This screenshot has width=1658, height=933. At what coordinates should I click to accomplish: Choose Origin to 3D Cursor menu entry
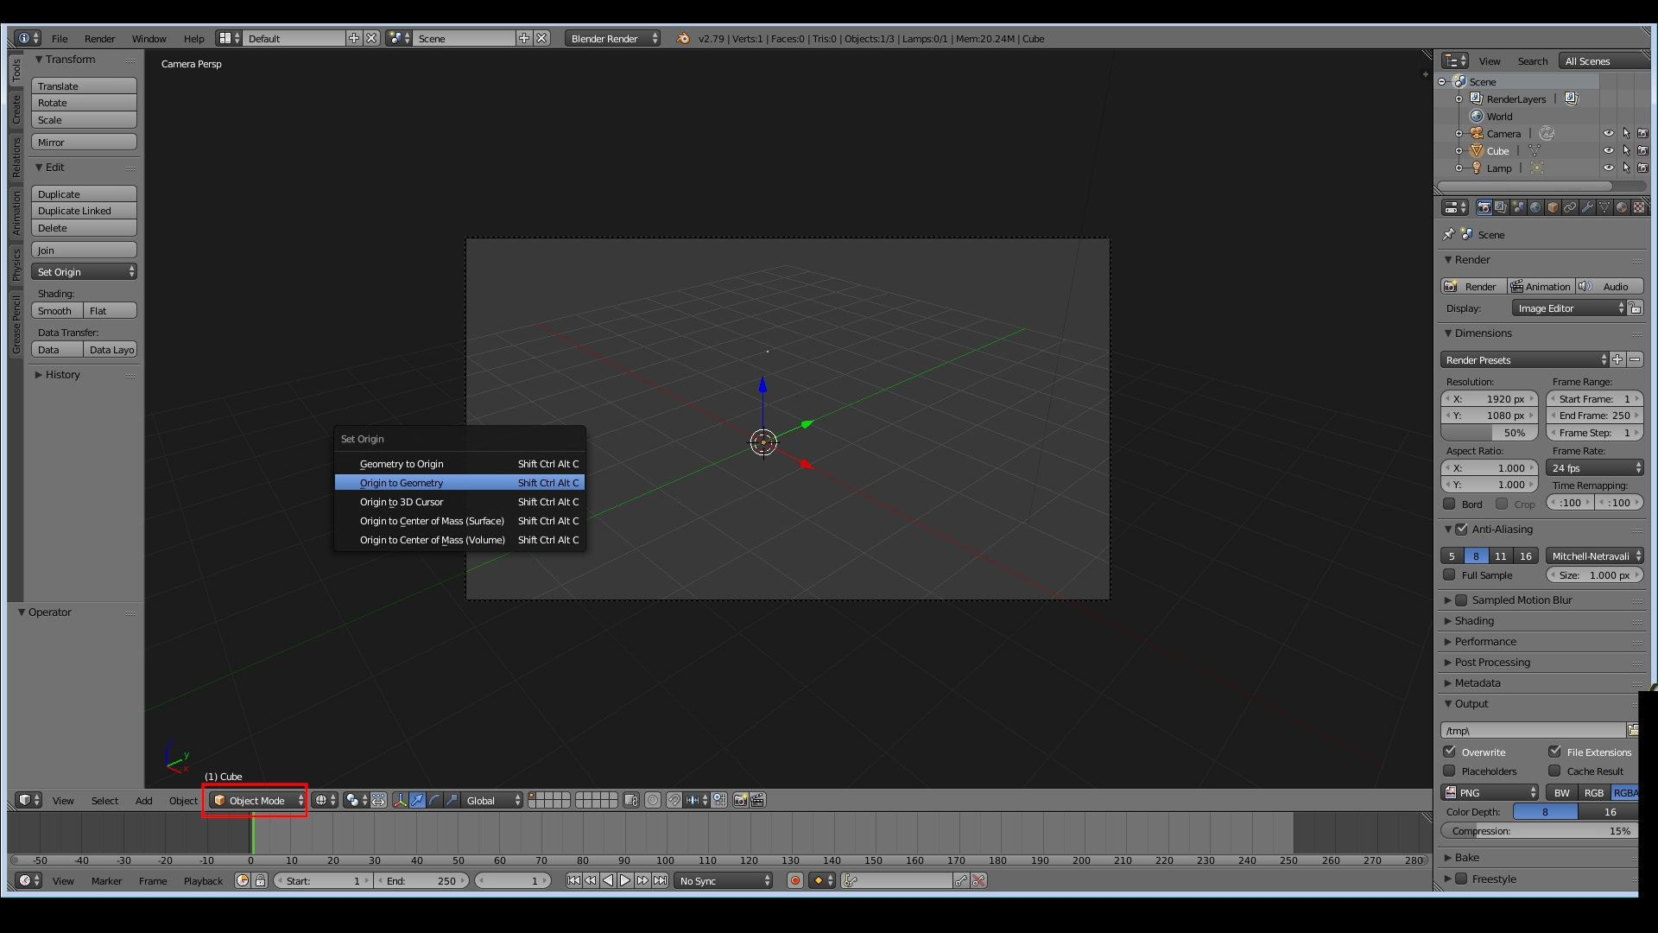[x=460, y=501]
